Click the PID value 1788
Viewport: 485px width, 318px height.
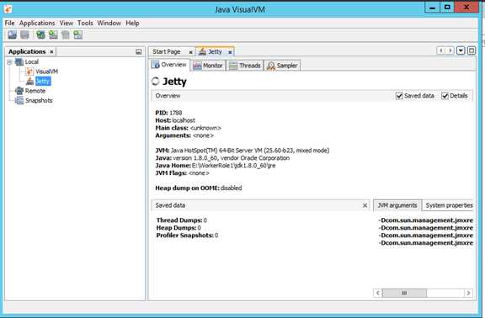(x=176, y=113)
